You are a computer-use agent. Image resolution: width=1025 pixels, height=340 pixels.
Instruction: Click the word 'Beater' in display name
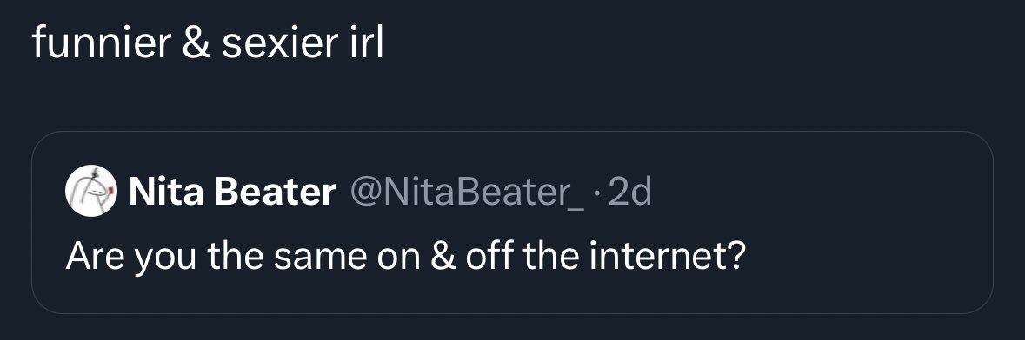[x=275, y=192]
